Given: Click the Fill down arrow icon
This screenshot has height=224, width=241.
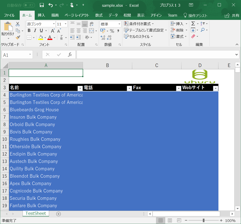Looking at the screenshot, I should [x=193, y=30].
